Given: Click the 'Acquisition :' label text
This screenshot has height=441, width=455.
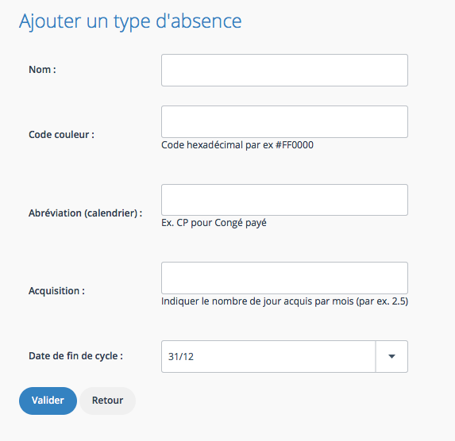Looking at the screenshot, I should coord(56,291).
